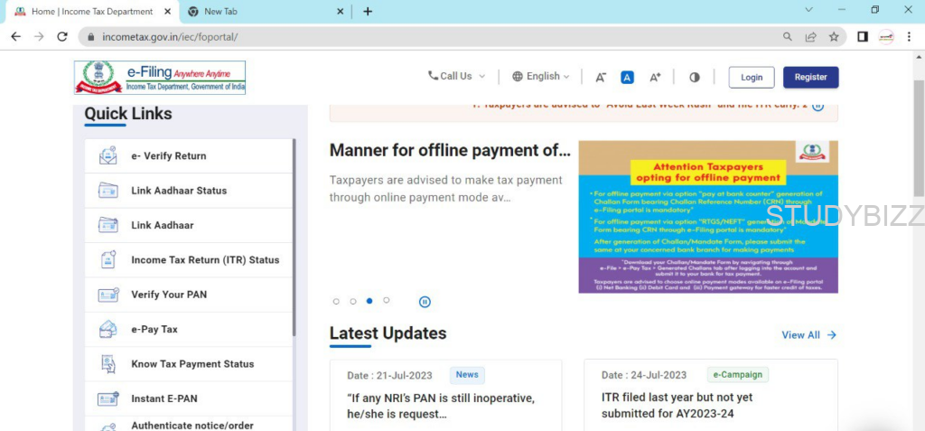Click the Income Tax Return Status icon
The width and height of the screenshot is (925, 431).
pos(108,260)
